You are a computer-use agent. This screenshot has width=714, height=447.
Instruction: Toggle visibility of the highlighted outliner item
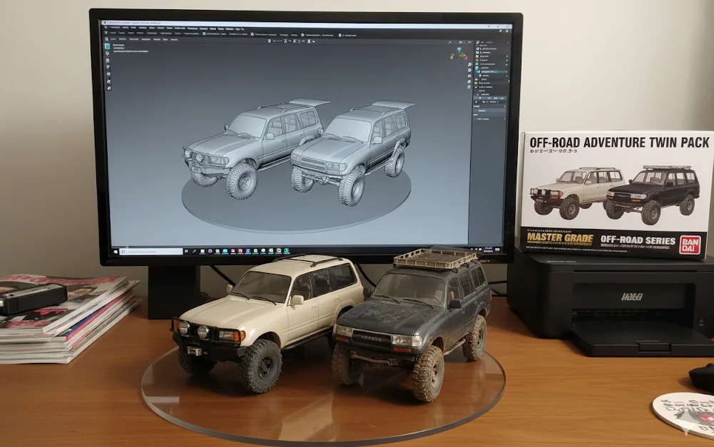(506, 72)
